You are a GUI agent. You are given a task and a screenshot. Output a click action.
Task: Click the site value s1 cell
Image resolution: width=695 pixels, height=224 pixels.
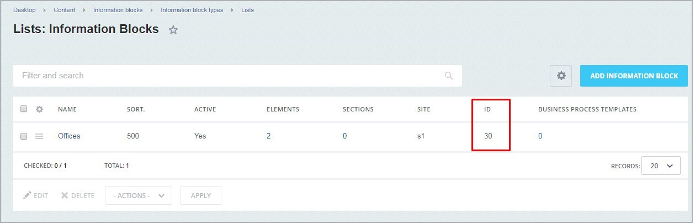pos(421,136)
